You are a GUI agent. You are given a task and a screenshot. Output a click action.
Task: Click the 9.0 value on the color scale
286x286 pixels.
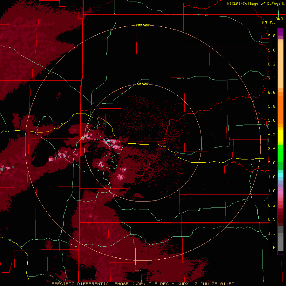click(x=272, y=50)
